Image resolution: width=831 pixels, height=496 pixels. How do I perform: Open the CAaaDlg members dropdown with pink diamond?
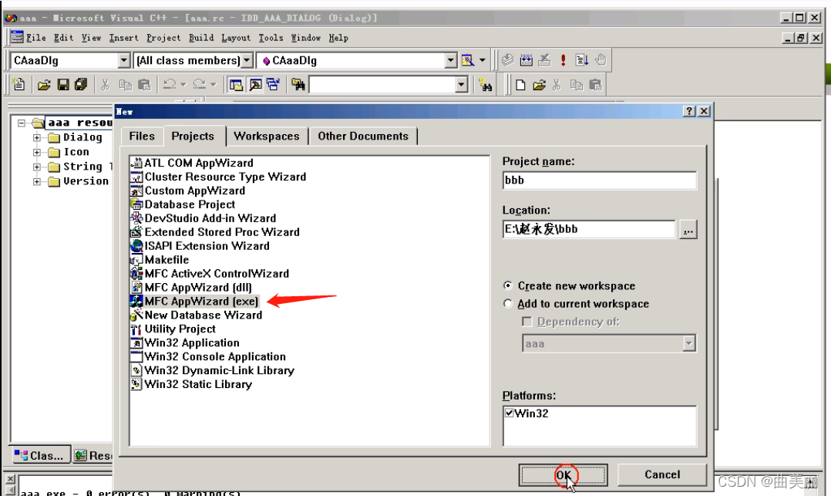tap(450, 60)
